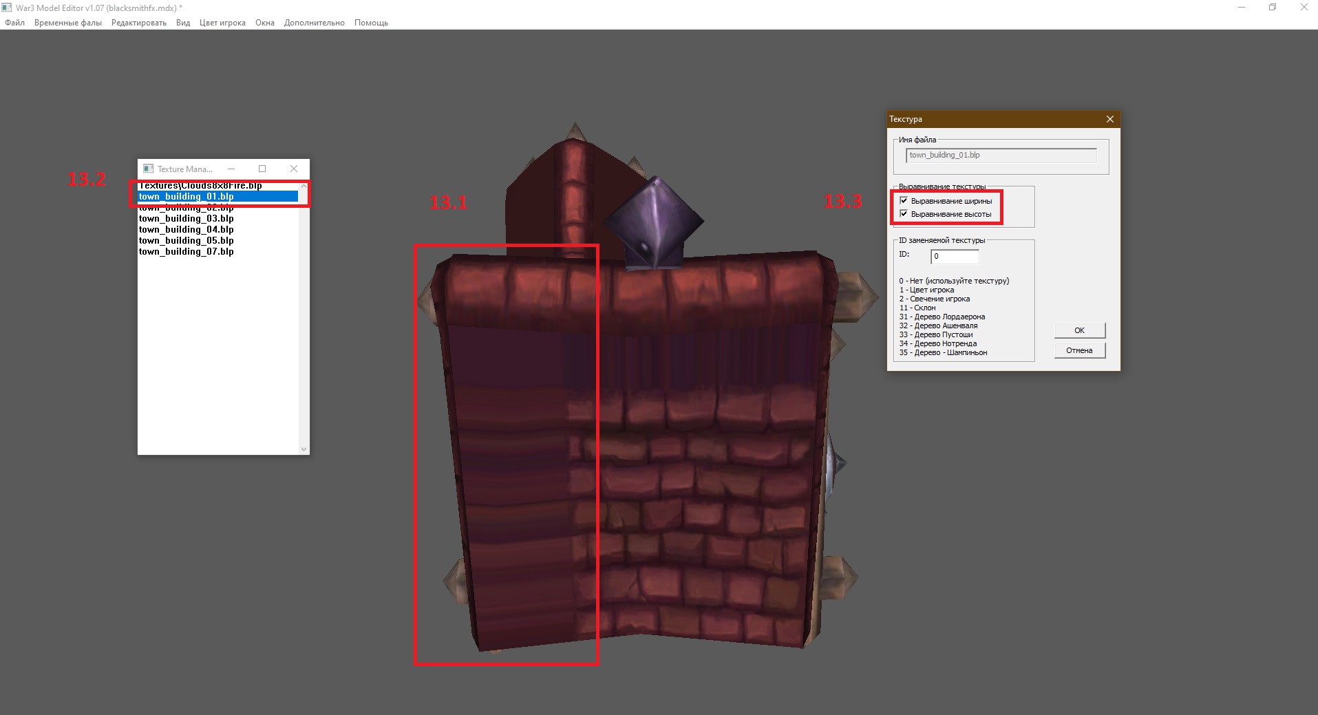
Task: Click the '2 - Свечение игрока' ID hint
Action: click(x=935, y=299)
